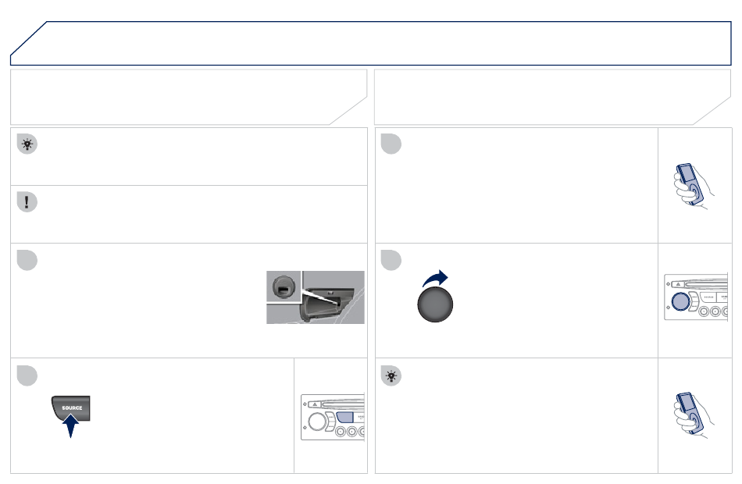Image resolution: width=742 pixels, height=484 pixels.
Task: Click the SOURCE button illustration
Action: click(71, 407)
